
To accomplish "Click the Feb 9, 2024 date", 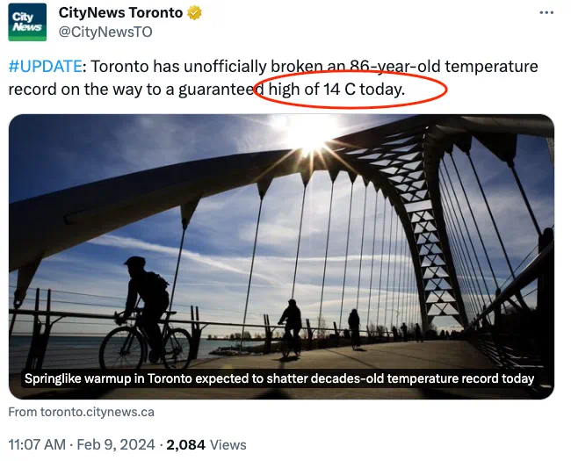I will coord(117,445).
